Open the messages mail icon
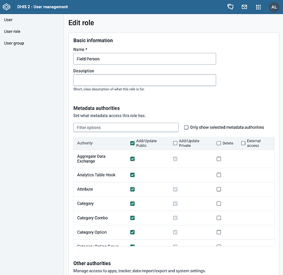 245,7
